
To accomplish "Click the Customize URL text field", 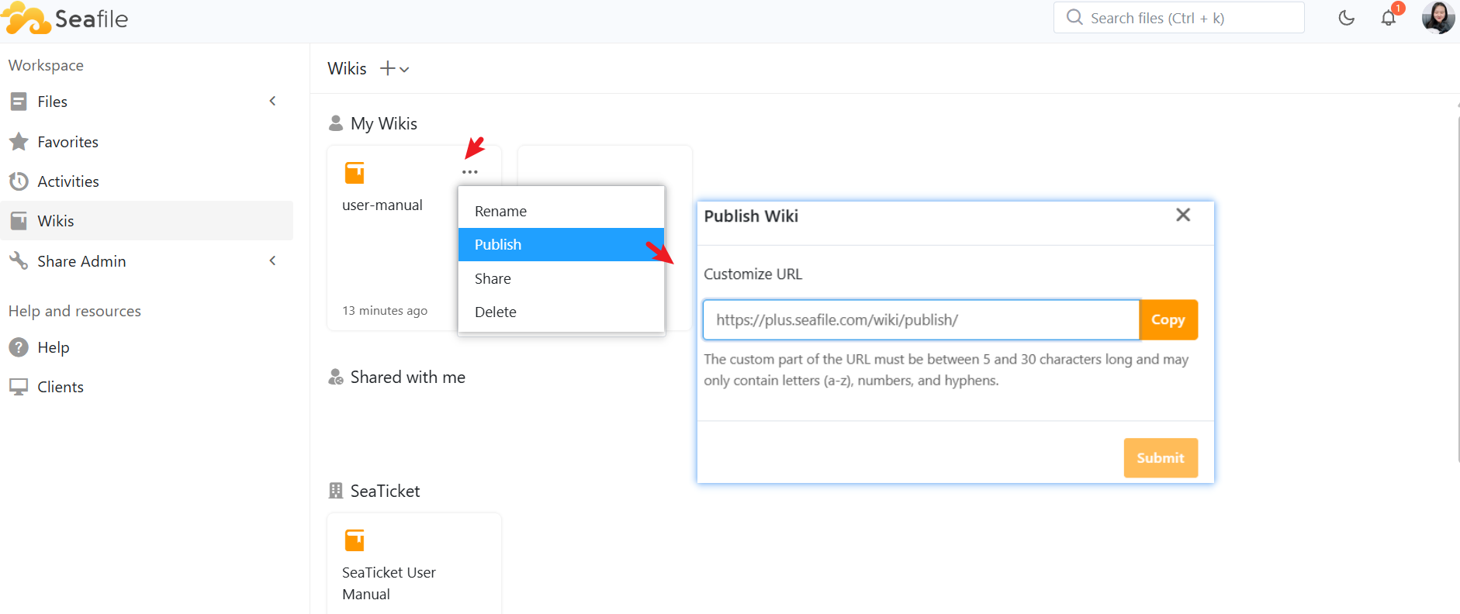I will click(920, 320).
